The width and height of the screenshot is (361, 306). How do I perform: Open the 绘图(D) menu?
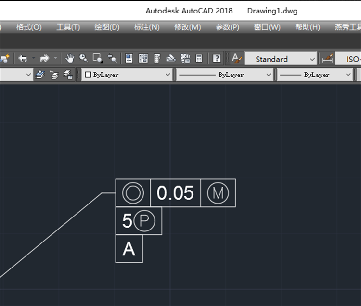(x=107, y=27)
